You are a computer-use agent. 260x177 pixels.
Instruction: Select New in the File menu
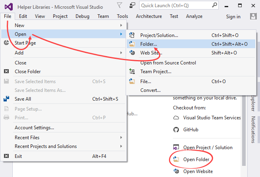[64, 25]
